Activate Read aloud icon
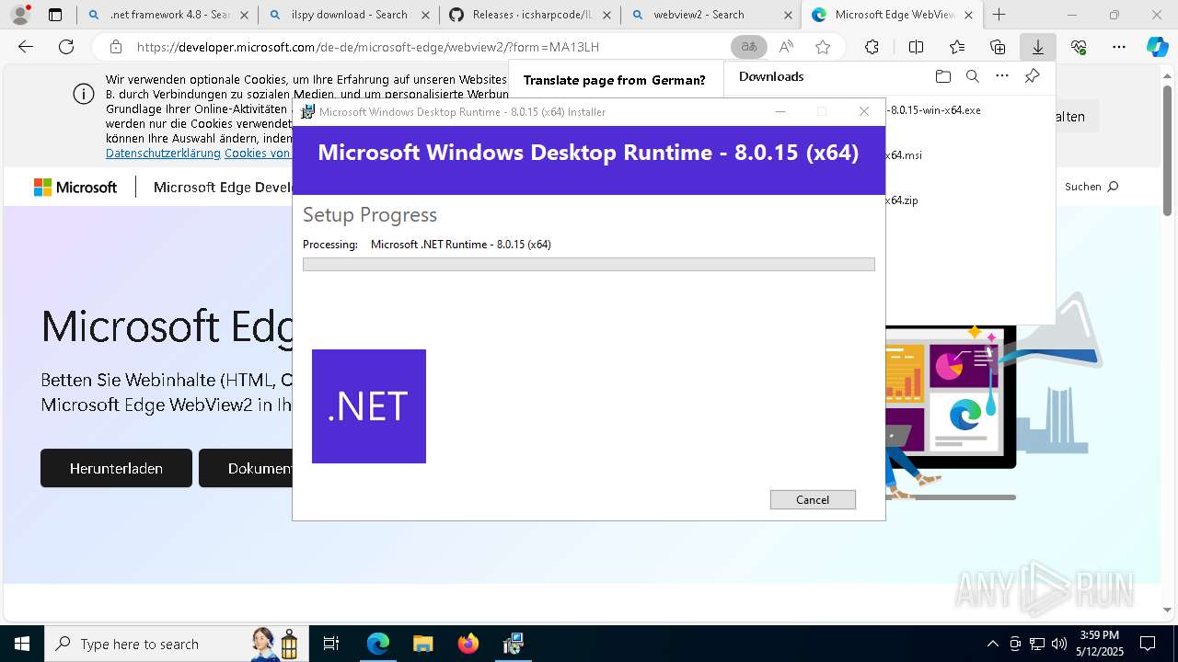1178x662 pixels. (786, 47)
